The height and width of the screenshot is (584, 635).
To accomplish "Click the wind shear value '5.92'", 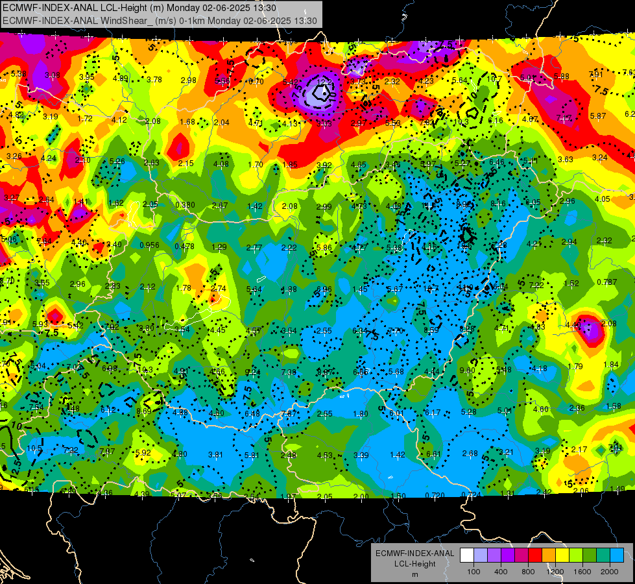I will click(143, 453).
